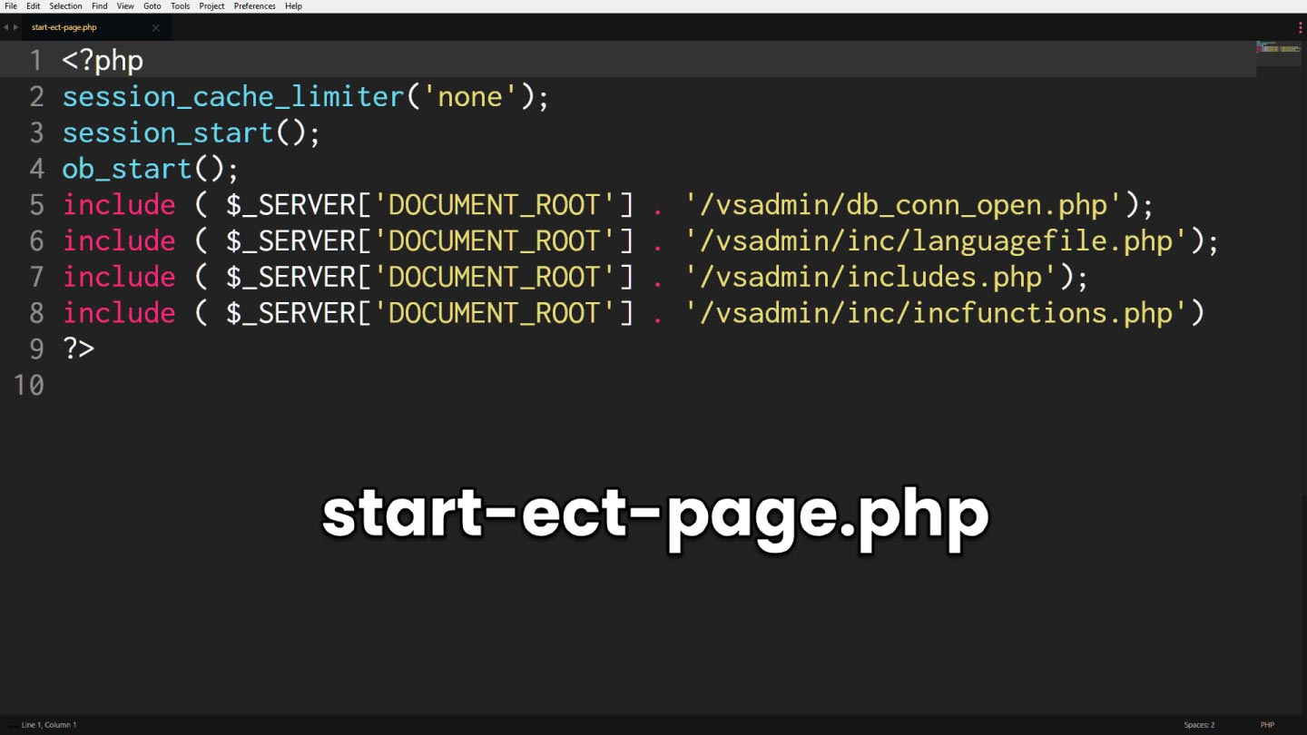Screen dimensions: 1307x735
Task: Open the Goto menu
Action: point(152,6)
